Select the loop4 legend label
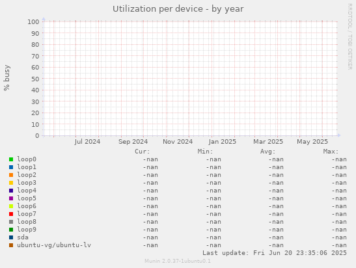This screenshot has height=268, width=356. tap(27, 191)
